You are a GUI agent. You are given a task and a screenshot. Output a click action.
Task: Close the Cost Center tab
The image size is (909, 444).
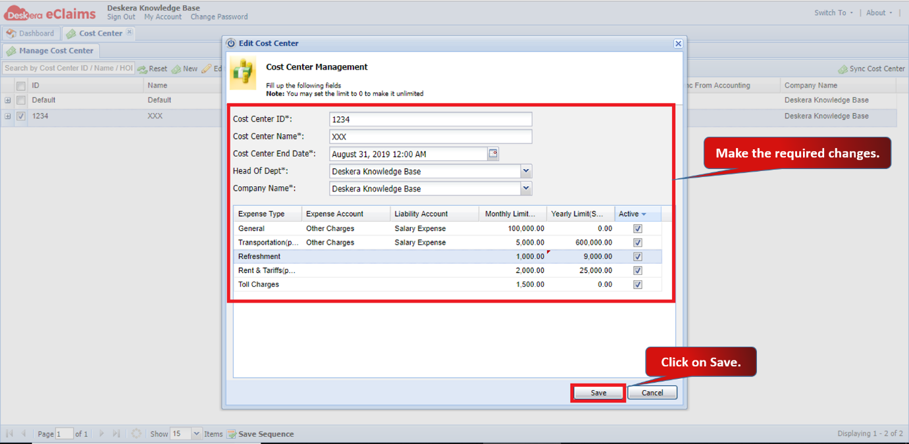pos(129,32)
